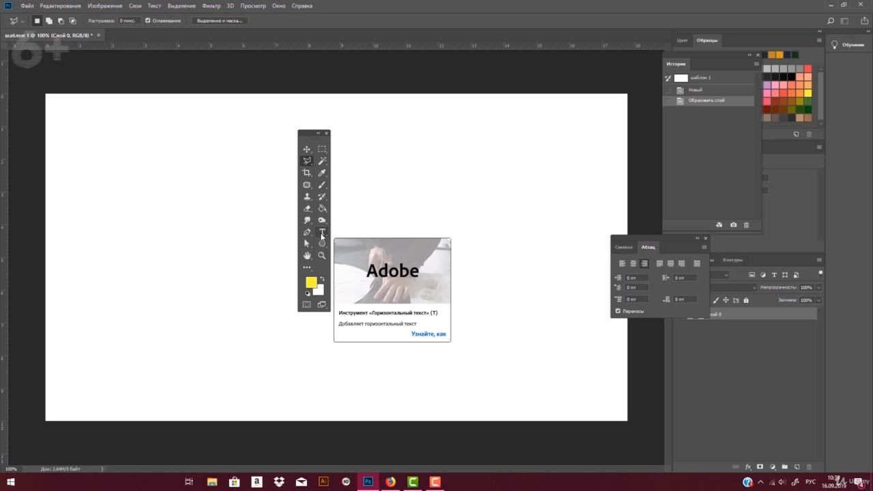This screenshot has height=491, width=873.
Task: Select the Magic Wand tool
Action: coord(322,161)
